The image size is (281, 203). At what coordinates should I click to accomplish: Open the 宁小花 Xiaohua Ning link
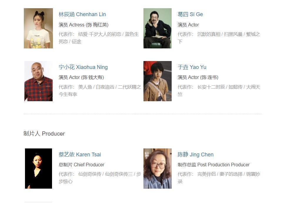coord(83,67)
